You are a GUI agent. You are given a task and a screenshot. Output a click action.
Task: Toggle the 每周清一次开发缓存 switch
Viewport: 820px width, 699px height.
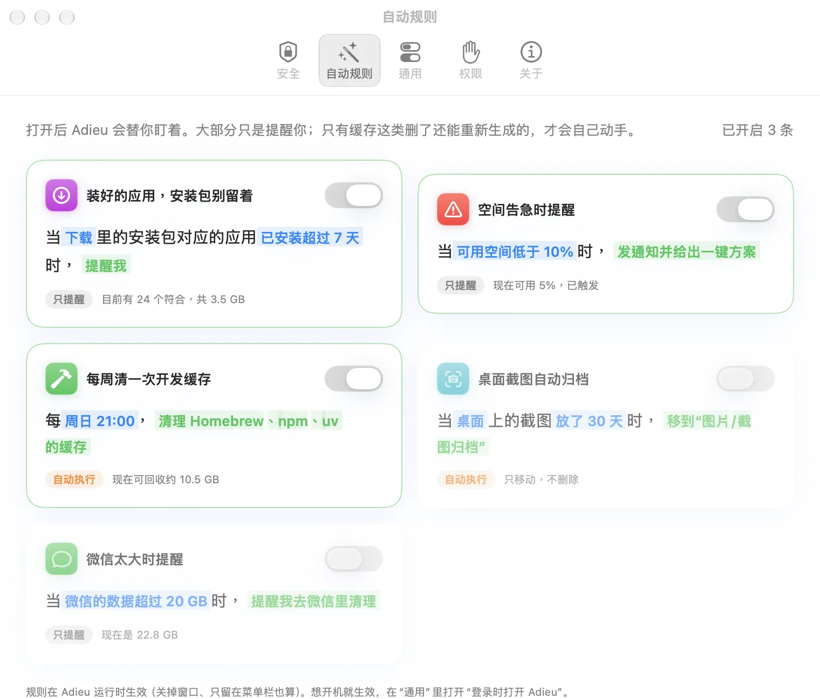pos(354,379)
